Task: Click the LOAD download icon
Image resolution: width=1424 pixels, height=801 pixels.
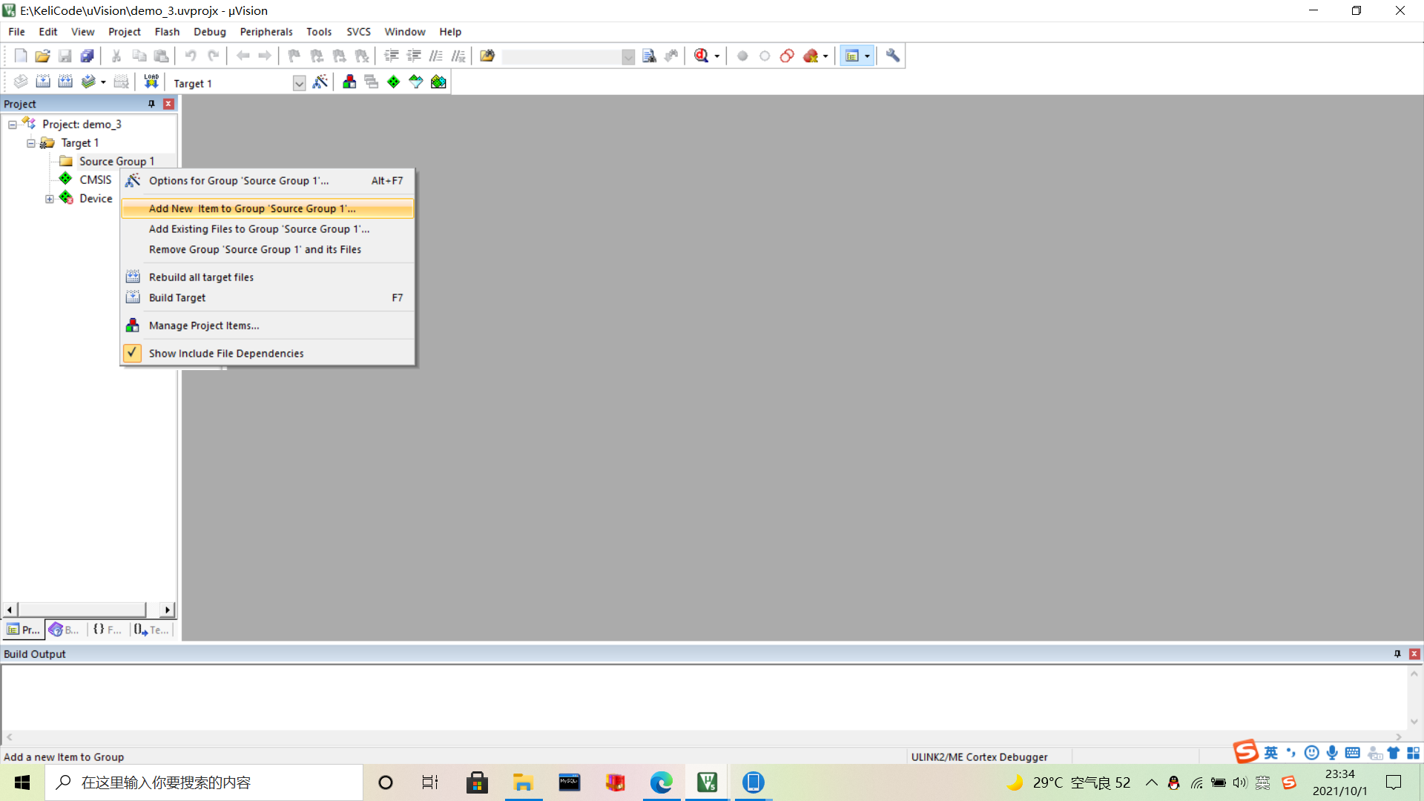Action: point(151,82)
